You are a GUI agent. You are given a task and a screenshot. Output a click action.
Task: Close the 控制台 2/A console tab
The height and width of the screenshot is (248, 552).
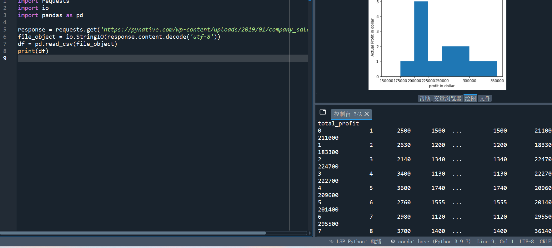coord(367,114)
